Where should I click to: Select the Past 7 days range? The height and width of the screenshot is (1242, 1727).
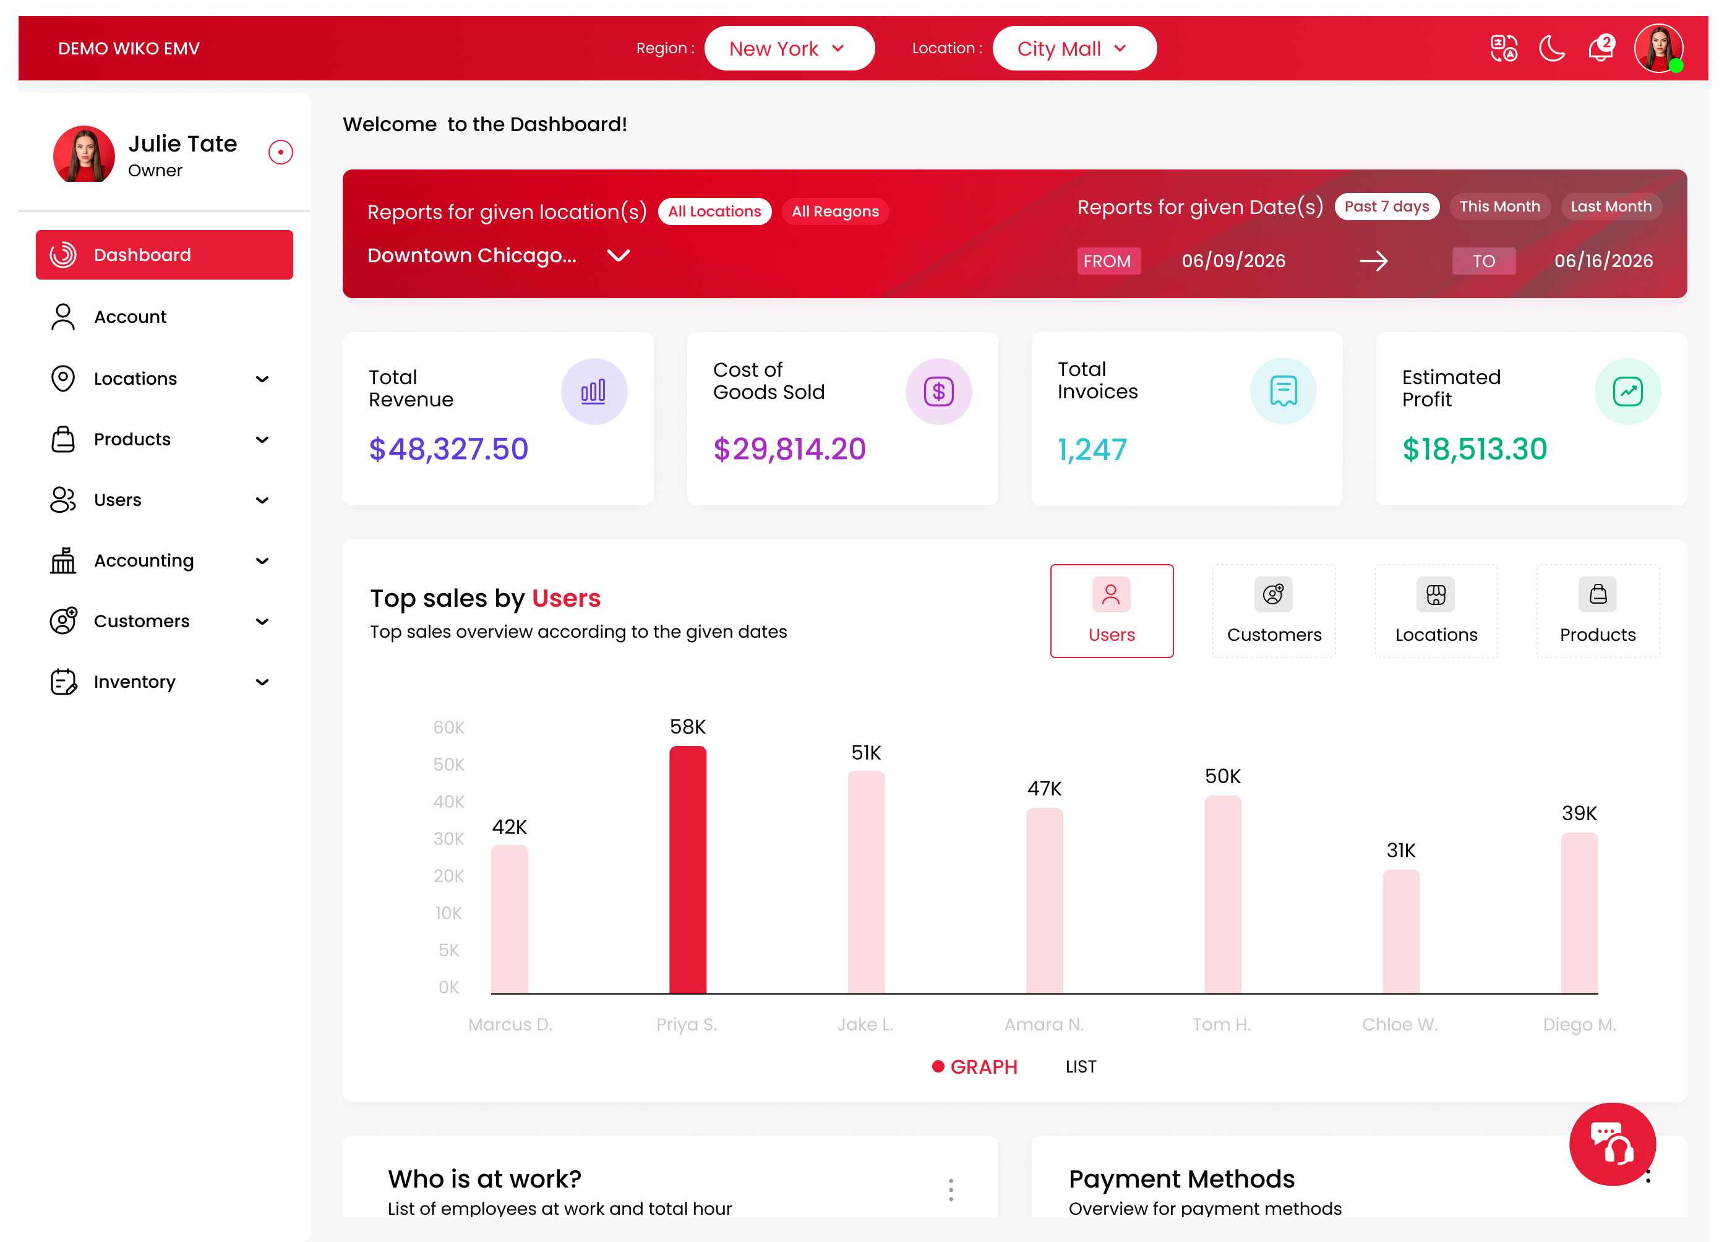tap(1387, 207)
